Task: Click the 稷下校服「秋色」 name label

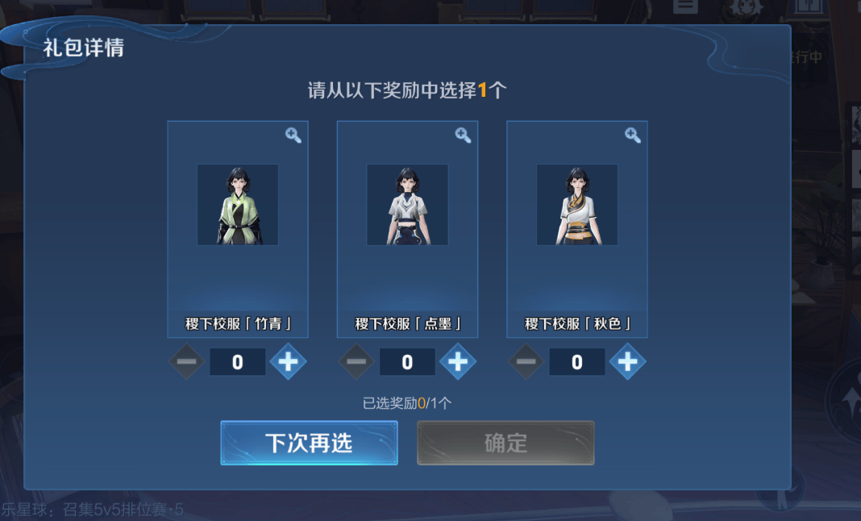Action: pos(577,323)
